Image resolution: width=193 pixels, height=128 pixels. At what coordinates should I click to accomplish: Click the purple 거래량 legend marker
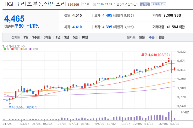click(181, 112)
